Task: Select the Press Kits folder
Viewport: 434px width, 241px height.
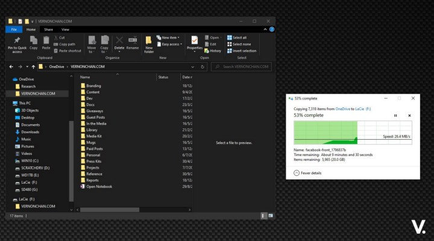Action: coord(93,161)
